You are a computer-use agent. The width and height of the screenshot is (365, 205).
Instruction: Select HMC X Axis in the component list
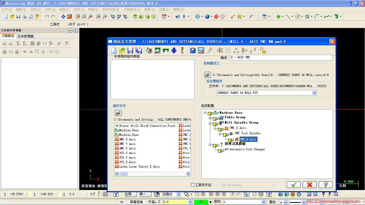pos(127,139)
